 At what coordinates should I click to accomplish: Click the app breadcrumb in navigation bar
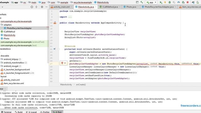[15, 3]
